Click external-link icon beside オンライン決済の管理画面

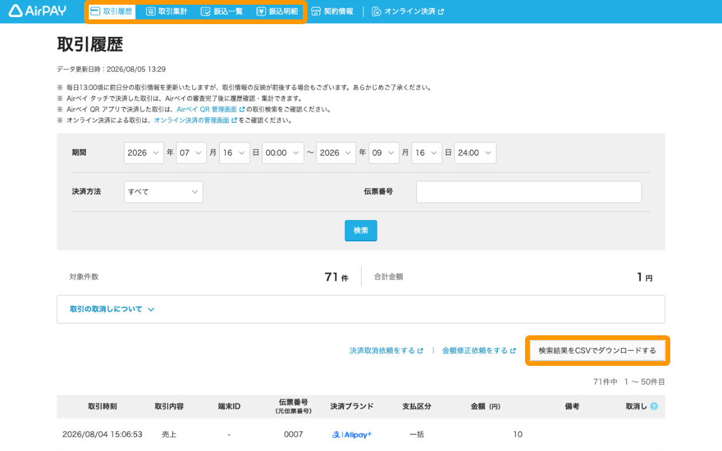[234, 120]
